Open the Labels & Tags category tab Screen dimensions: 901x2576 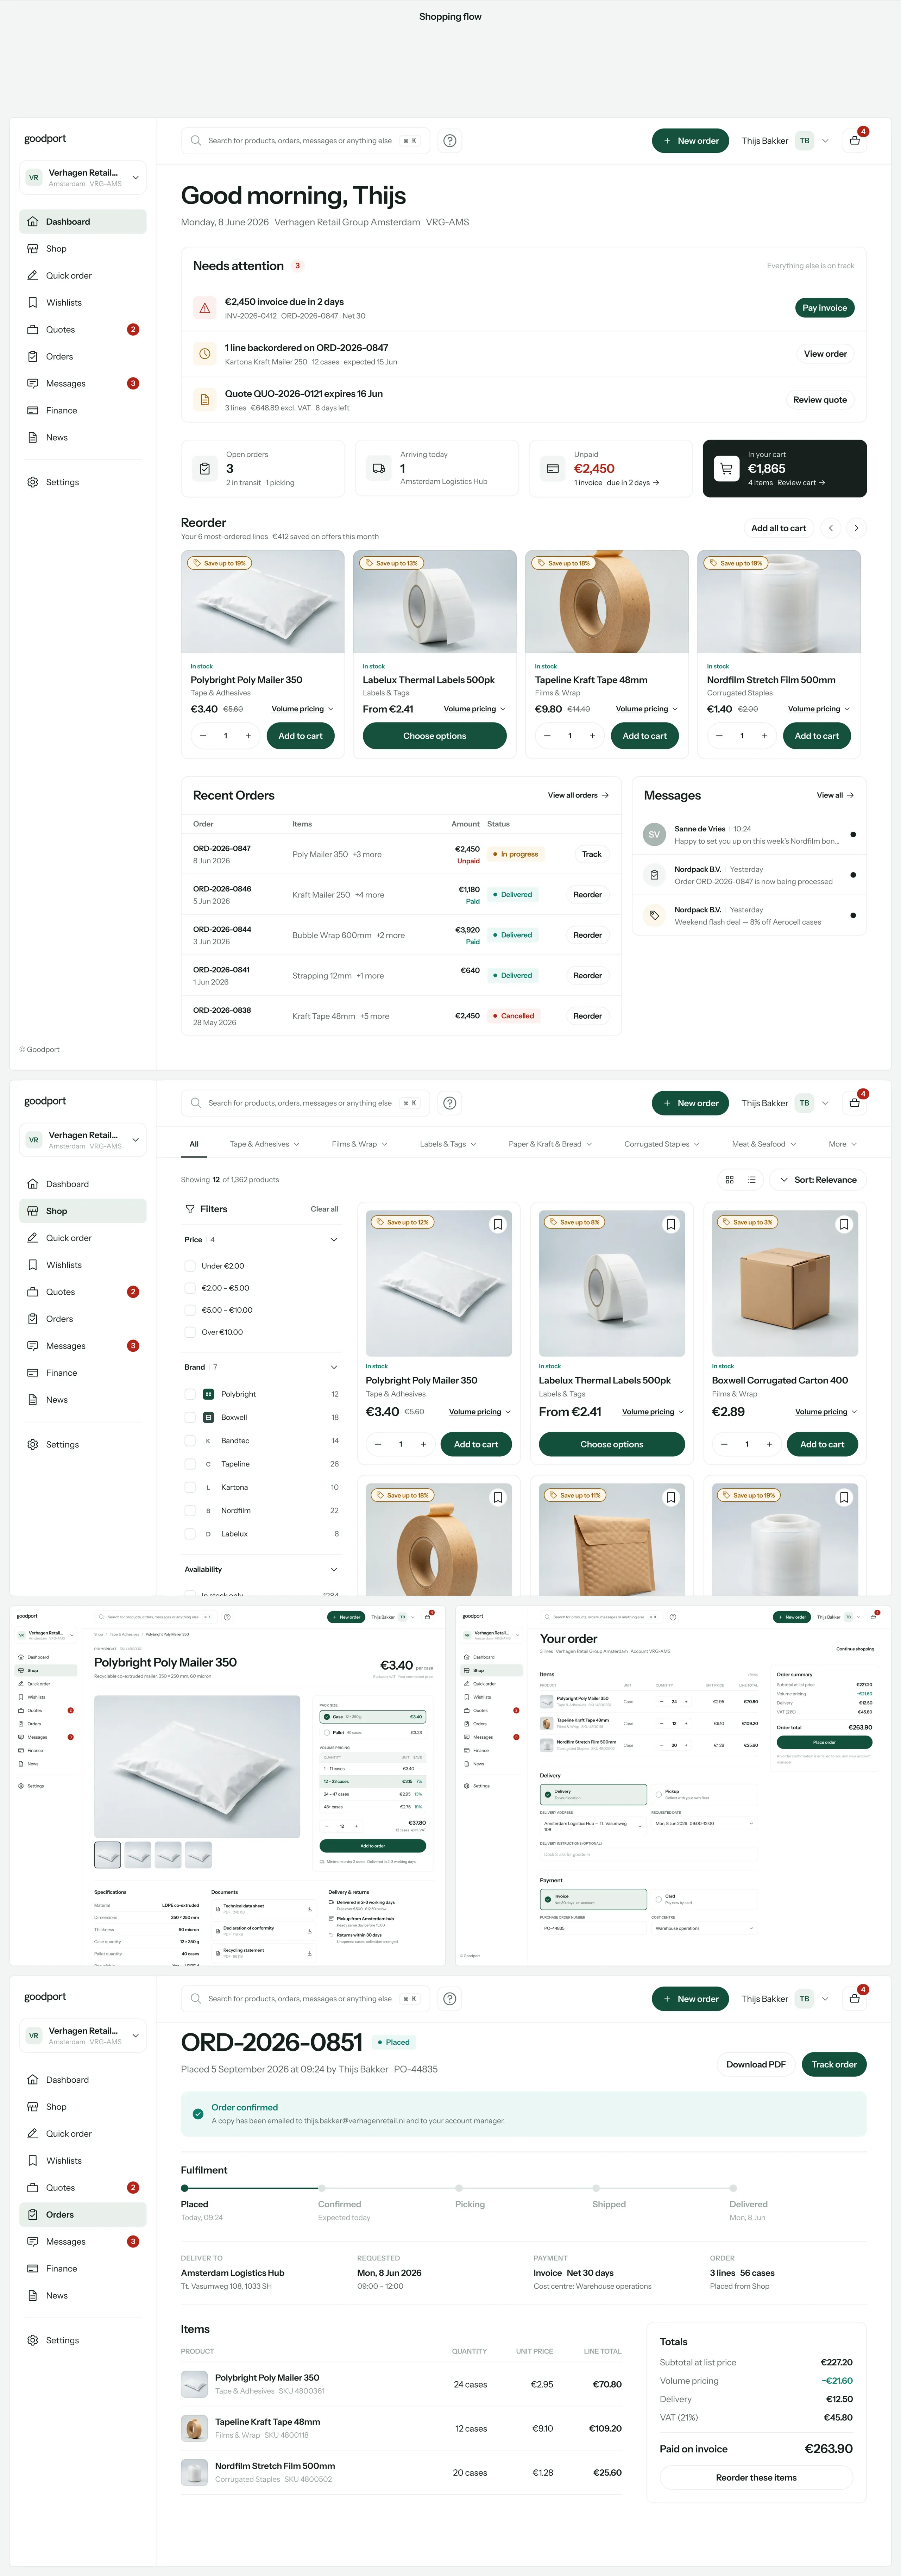(x=448, y=1144)
